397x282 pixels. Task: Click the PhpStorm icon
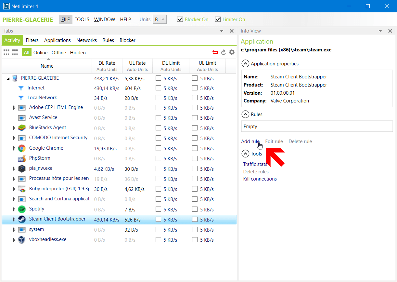click(22, 158)
